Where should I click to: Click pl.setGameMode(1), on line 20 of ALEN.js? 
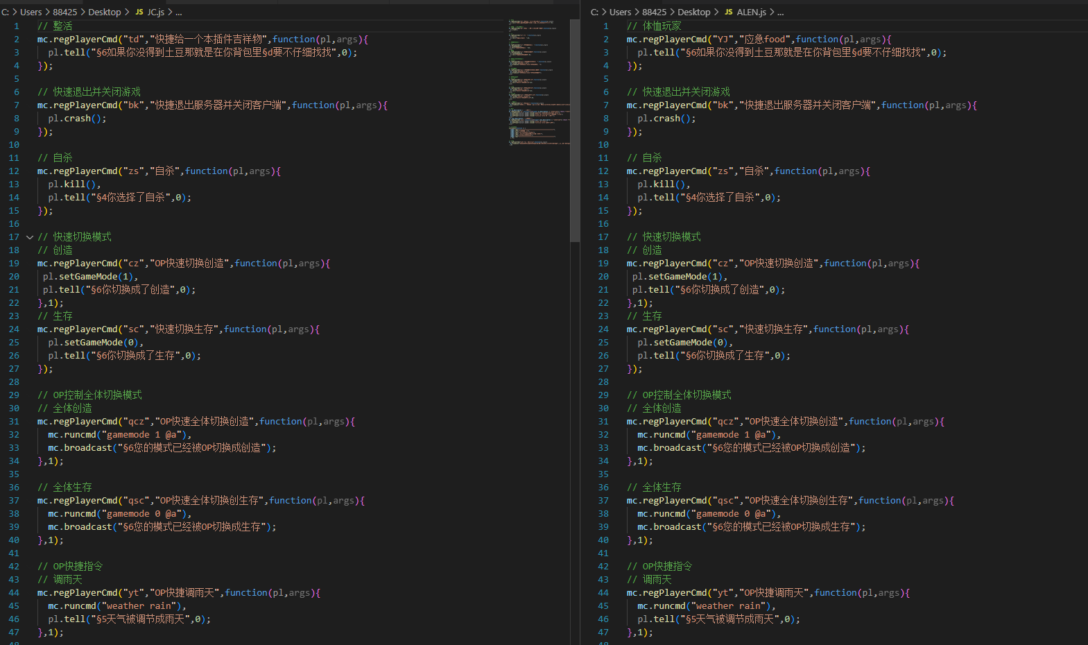click(x=680, y=277)
